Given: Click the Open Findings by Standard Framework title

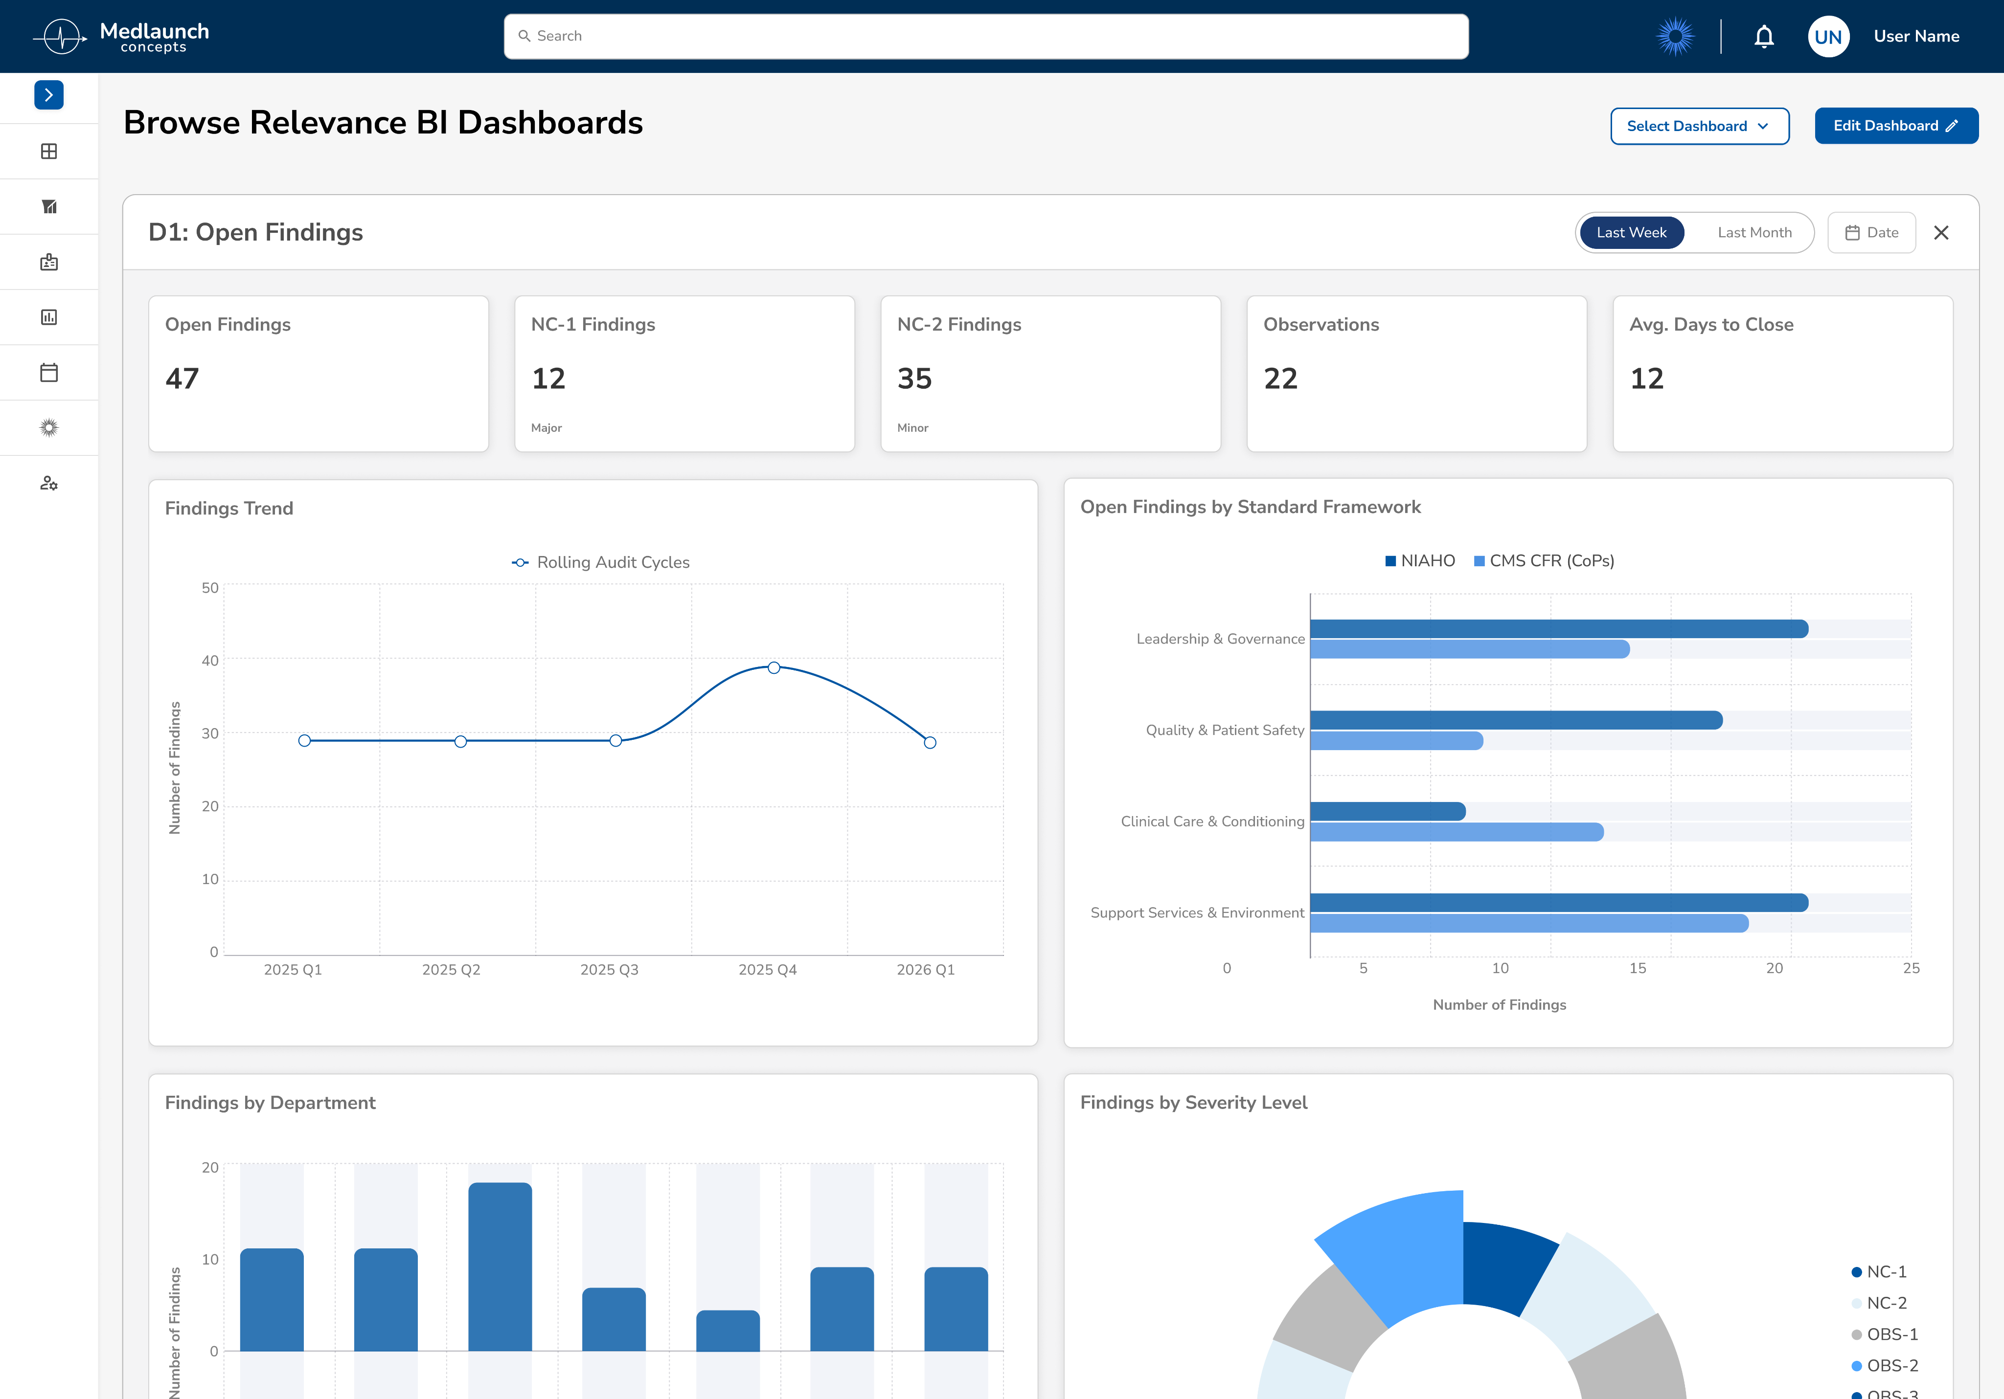Looking at the screenshot, I should coord(1250,507).
